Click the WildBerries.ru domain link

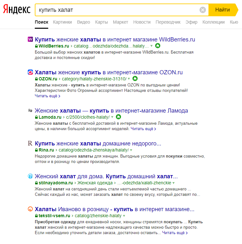(x=54, y=46)
